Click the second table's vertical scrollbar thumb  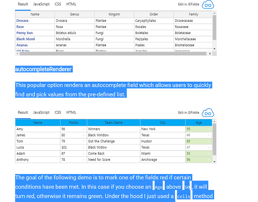point(214,139)
